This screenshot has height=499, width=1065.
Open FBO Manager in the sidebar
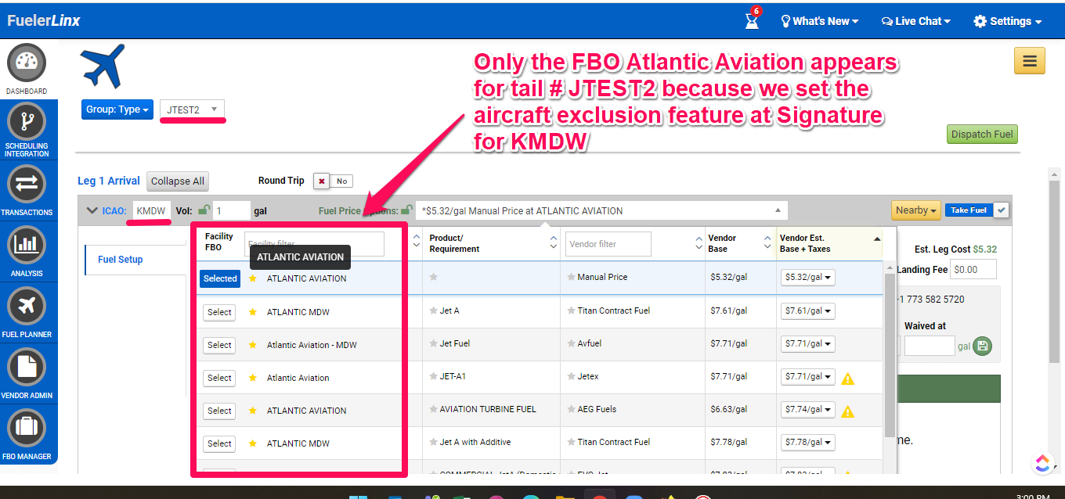coord(27,435)
